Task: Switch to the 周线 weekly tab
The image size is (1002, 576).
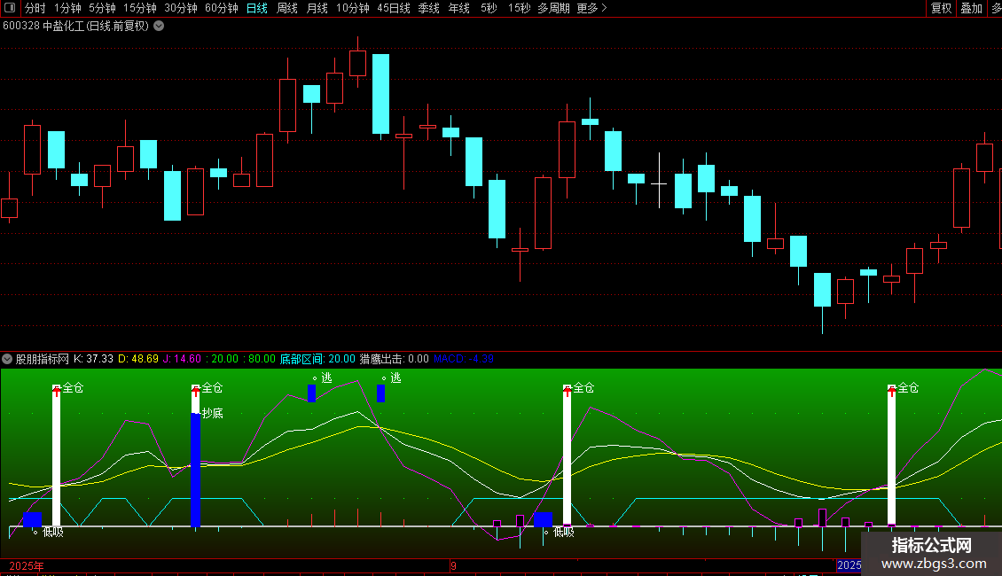Action: point(287,8)
